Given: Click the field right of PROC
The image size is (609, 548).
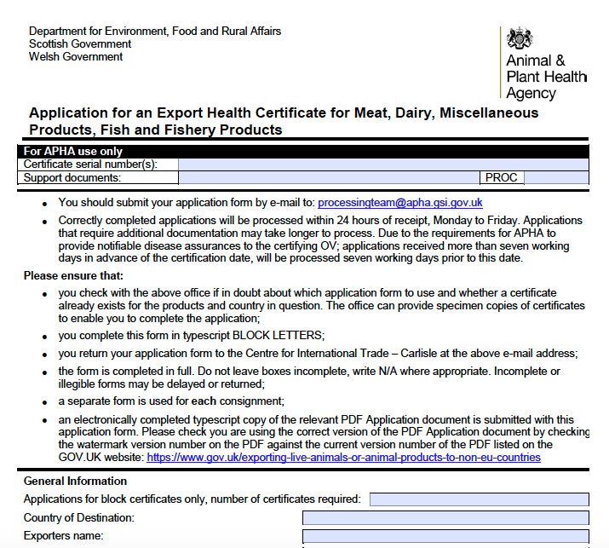Looking at the screenshot, I should (556, 177).
